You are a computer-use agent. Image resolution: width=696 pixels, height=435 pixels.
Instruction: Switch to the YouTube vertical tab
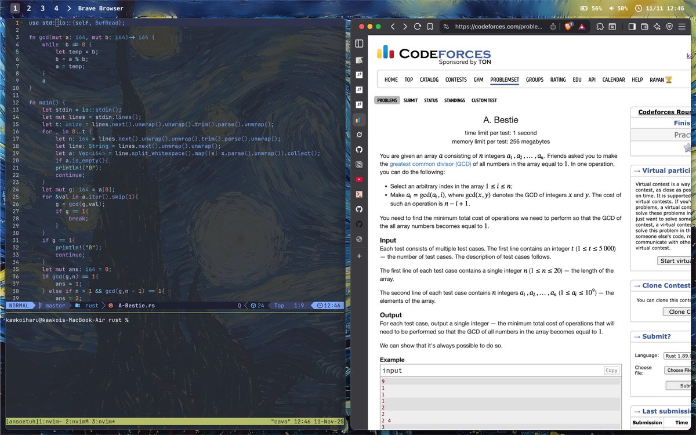359,179
